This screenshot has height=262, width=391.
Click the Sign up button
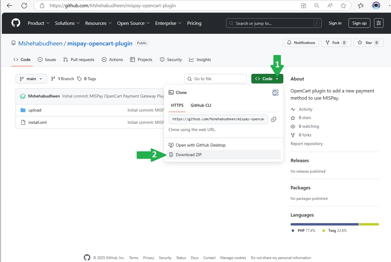(359, 23)
